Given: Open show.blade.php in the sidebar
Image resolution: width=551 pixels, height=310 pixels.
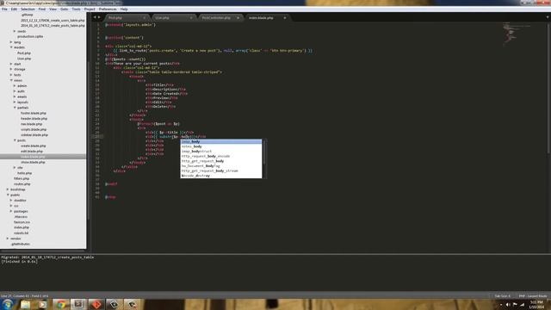Looking at the screenshot, I should [33, 163].
